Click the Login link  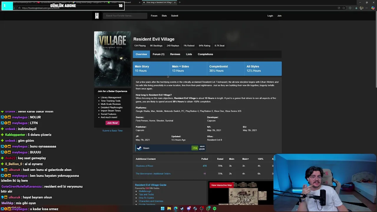point(270,16)
